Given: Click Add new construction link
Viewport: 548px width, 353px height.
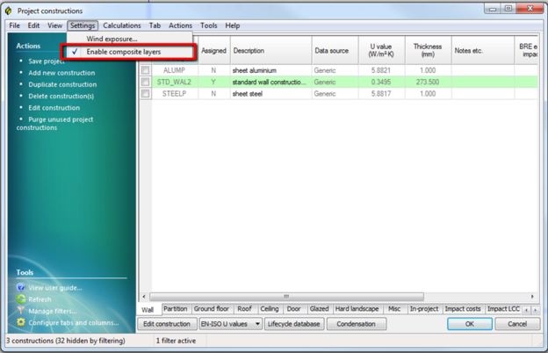Looking at the screenshot, I should (x=61, y=73).
